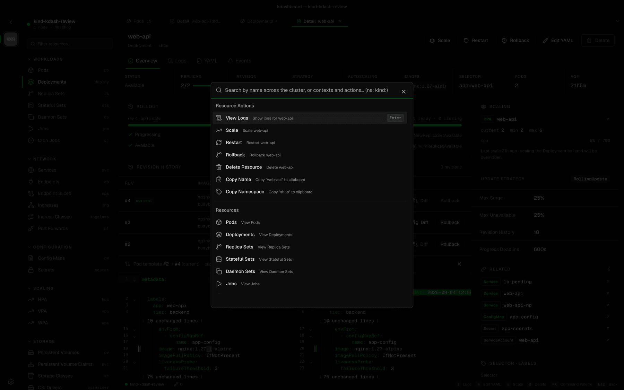
Task: Switch to Deployments 4 tab
Action: (x=259, y=21)
